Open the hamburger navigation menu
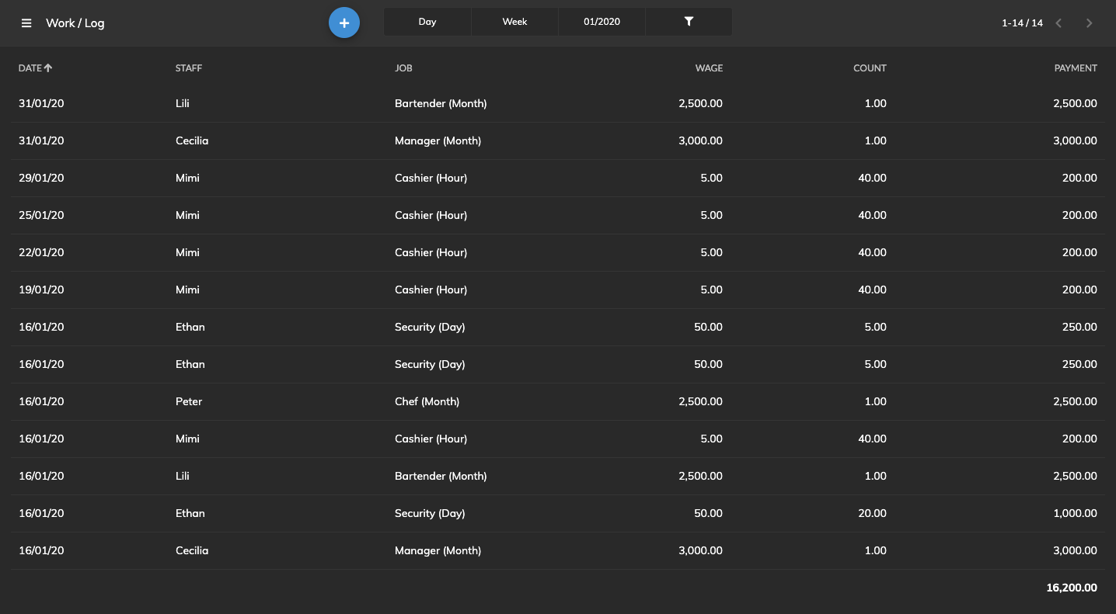The width and height of the screenshot is (1116, 614). point(26,23)
